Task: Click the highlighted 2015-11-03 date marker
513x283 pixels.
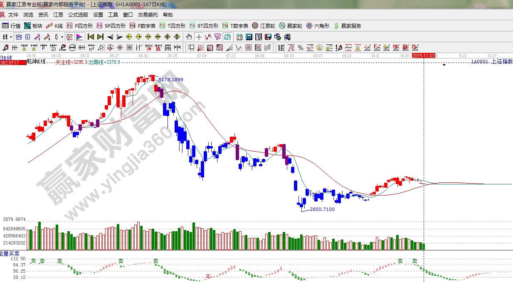Action: [x=423, y=55]
